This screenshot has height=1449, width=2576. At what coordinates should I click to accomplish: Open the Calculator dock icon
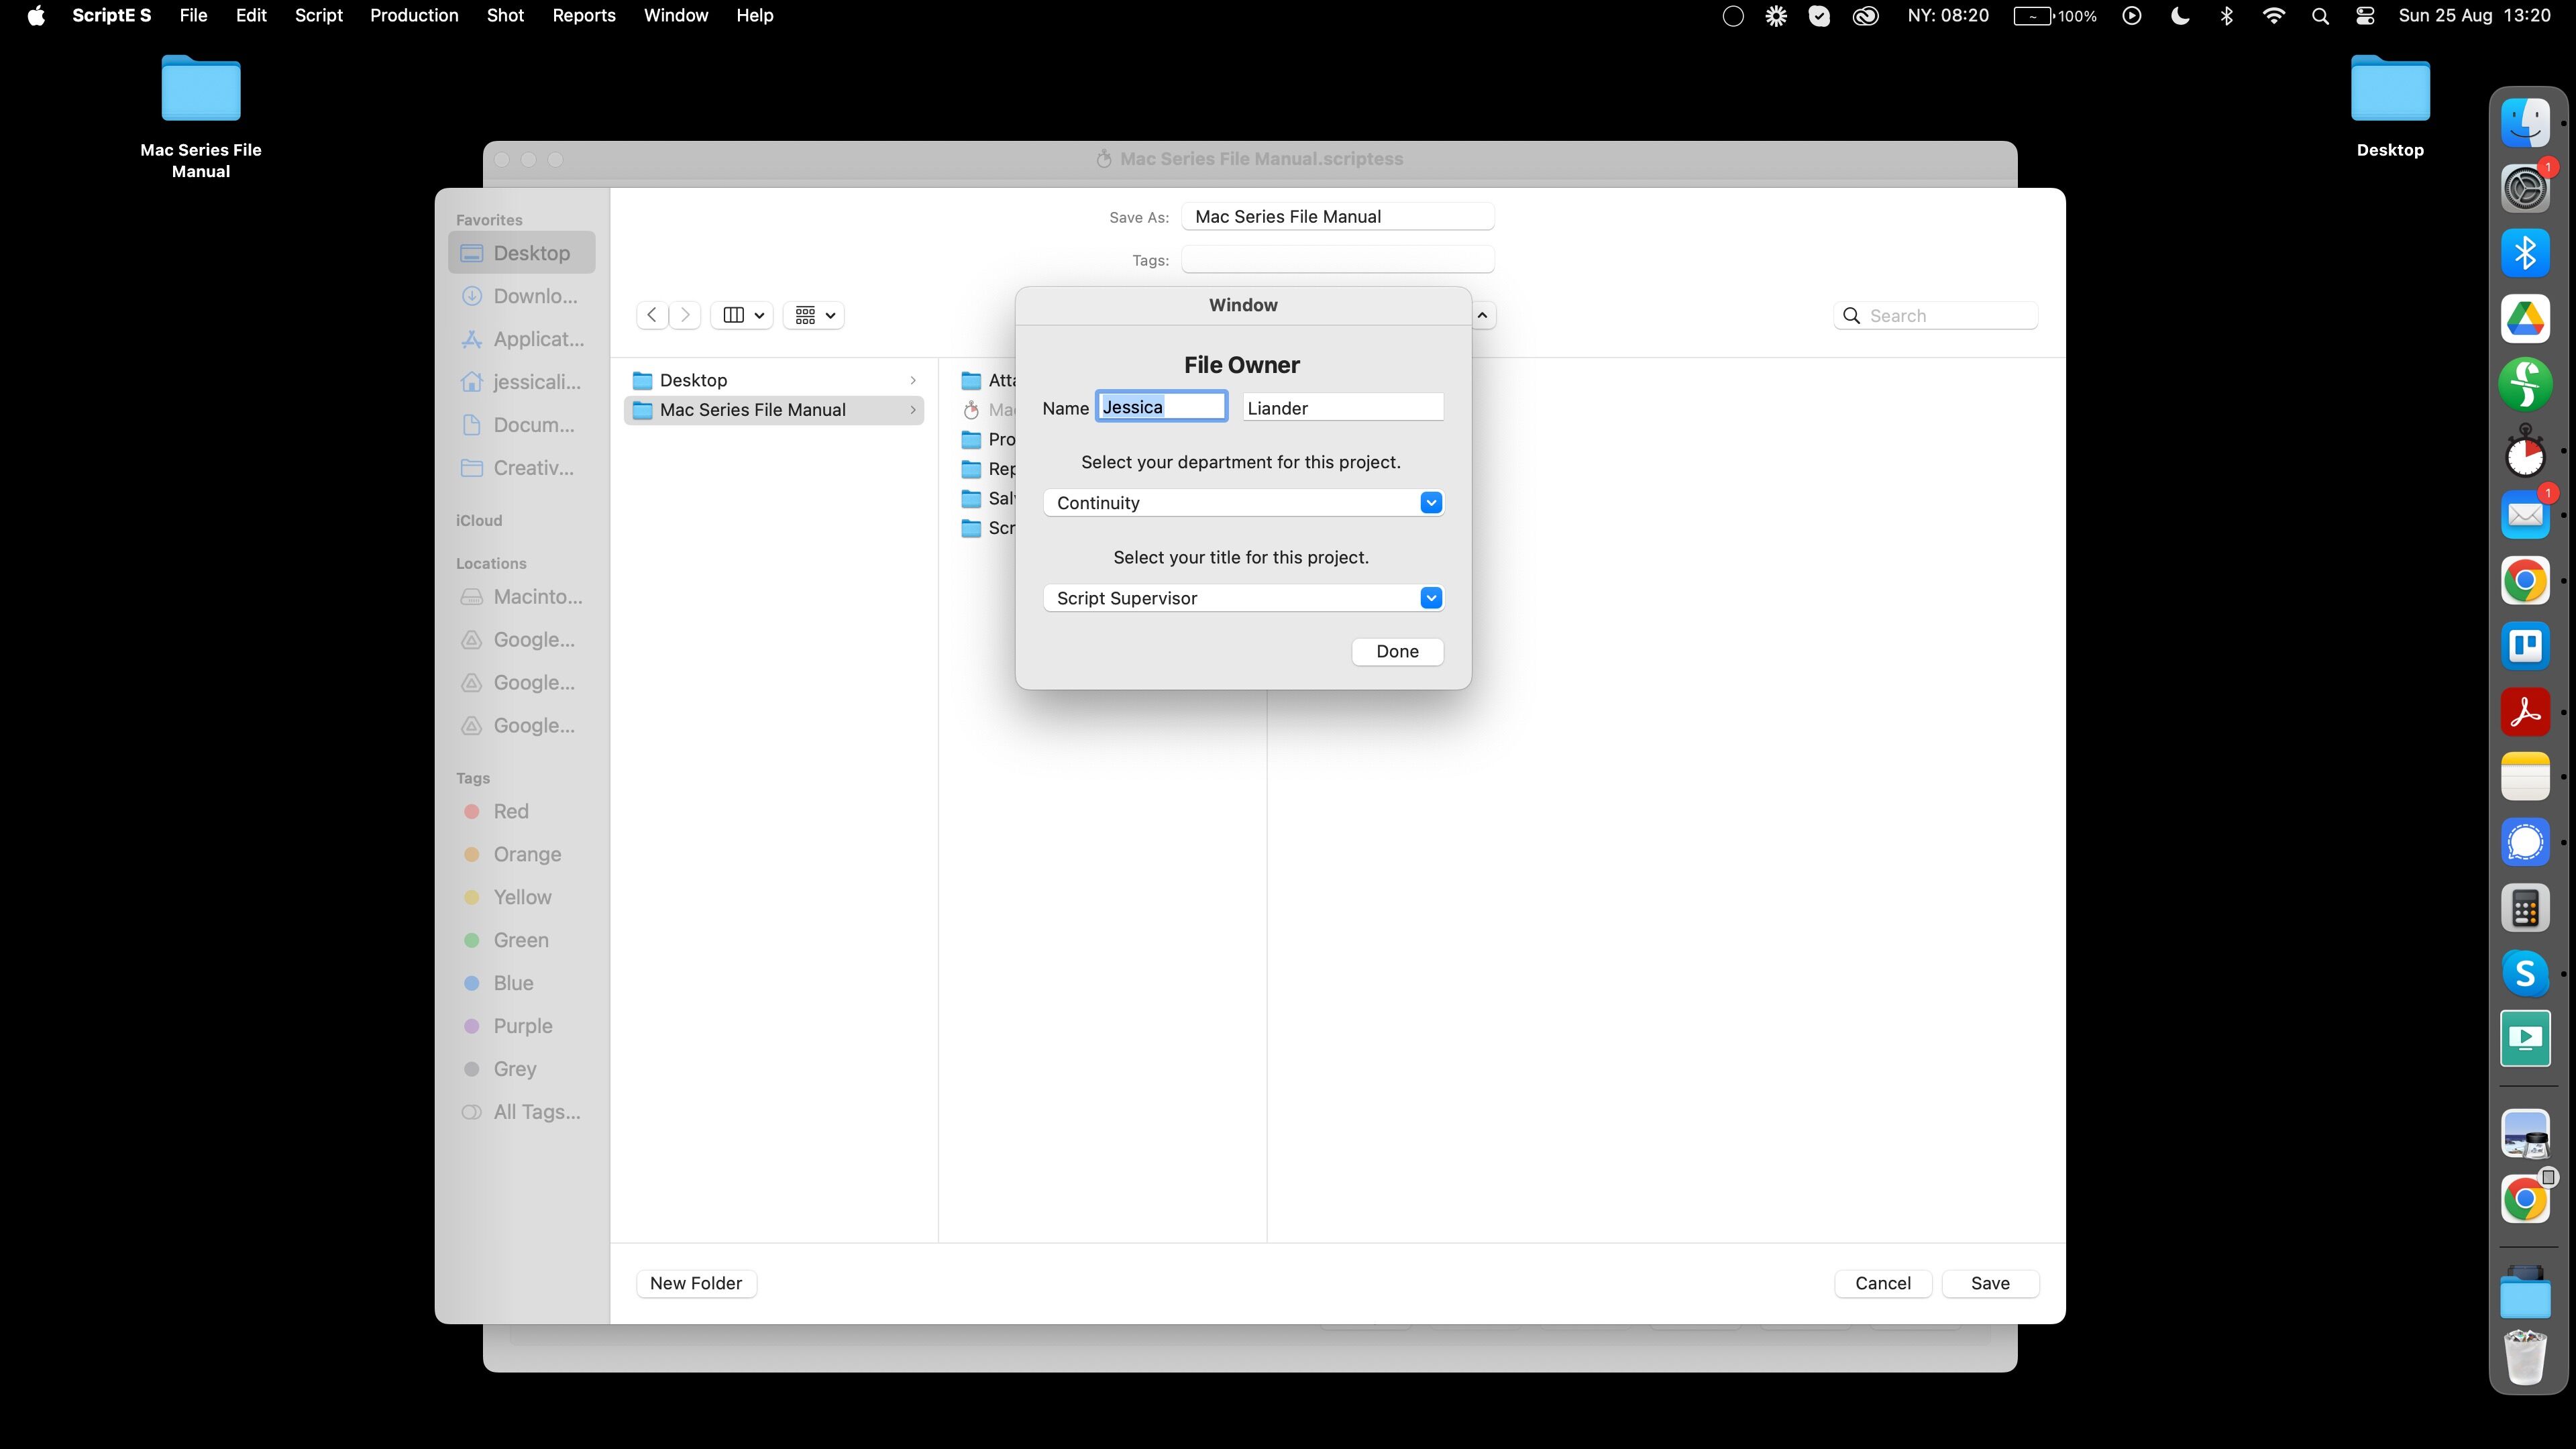click(2524, 908)
